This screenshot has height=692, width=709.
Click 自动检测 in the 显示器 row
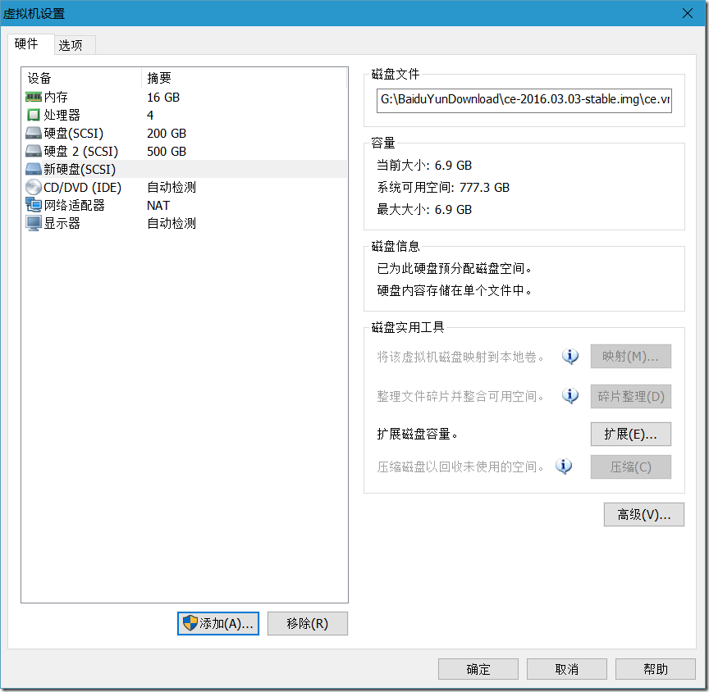172,223
